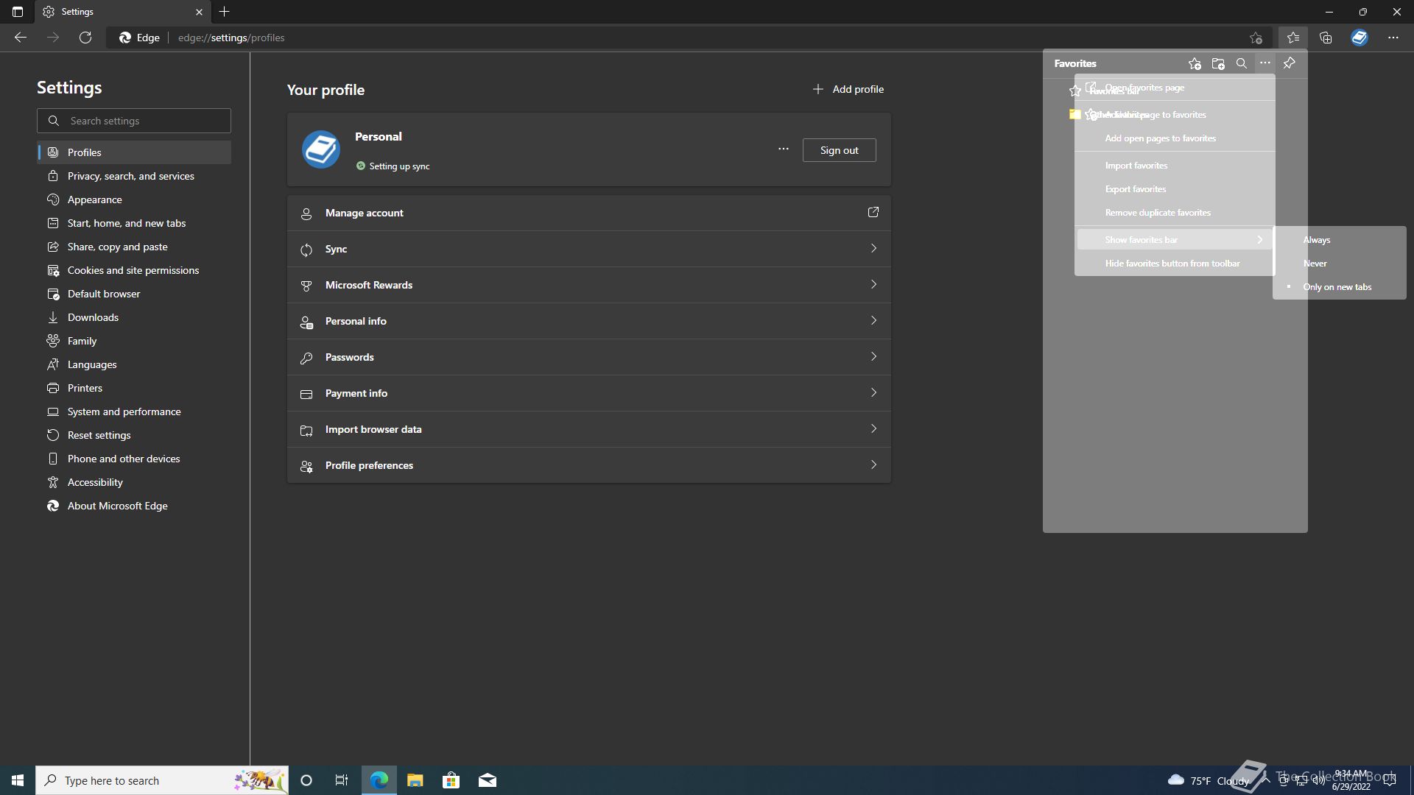Open Cookies and site permissions
The image size is (1414, 795).
[134, 270]
